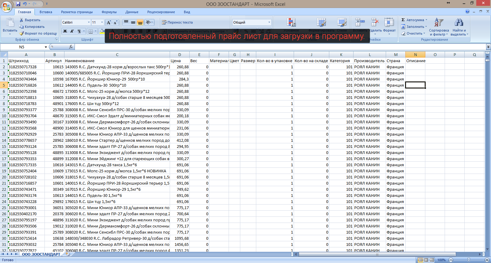
Task: Switch to Формулы ribbon tab
Action: pyautogui.click(x=109, y=12)
